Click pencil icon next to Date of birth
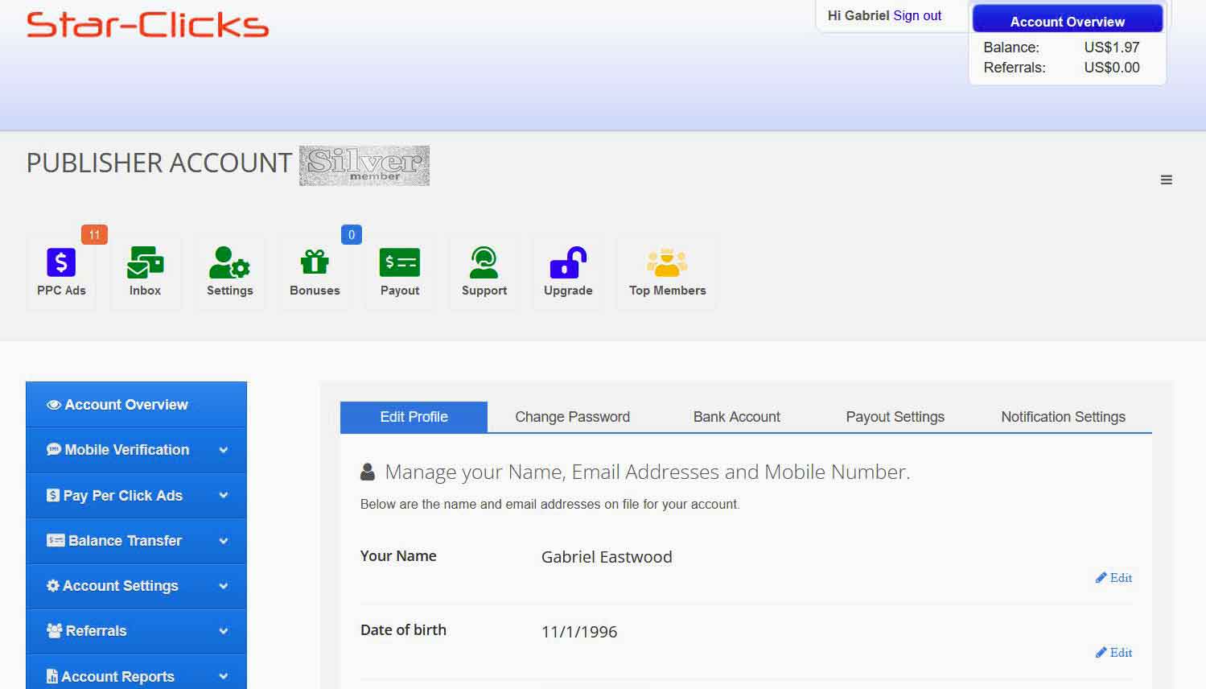 (x=1101, y=653)
